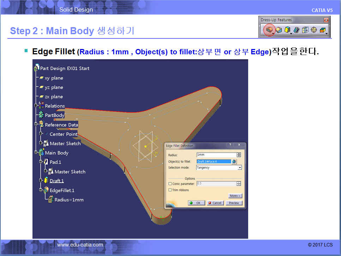
Task: Select Draft.1 in the specification tree
Action: coord(56,181)
